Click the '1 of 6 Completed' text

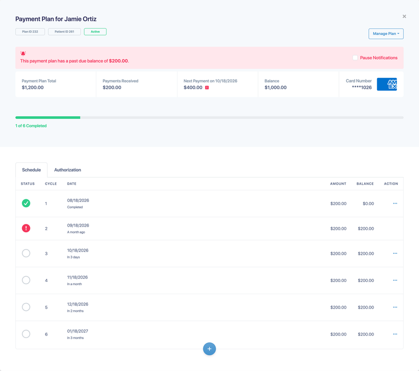(x=31, y=126)
